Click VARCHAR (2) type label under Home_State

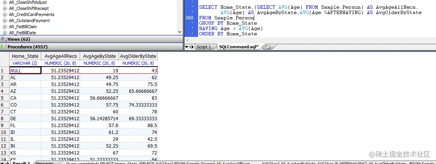(25, 63)
